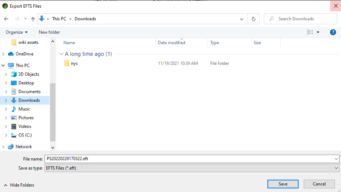Open the Help question mark icon

[x=333, y=32]
